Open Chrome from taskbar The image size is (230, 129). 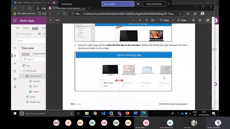[95, 113]
